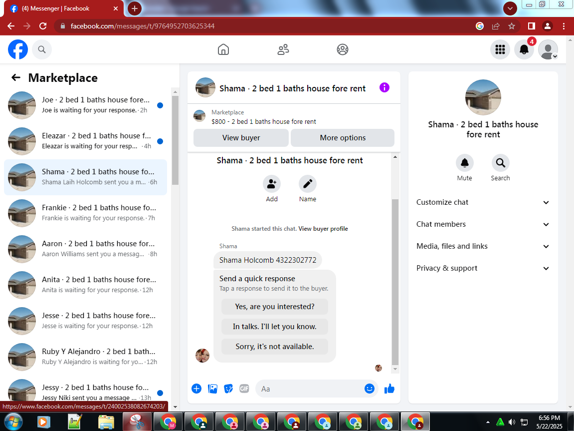Expand the Chat members section
The image size is (574, 431).
coord(483,224)
